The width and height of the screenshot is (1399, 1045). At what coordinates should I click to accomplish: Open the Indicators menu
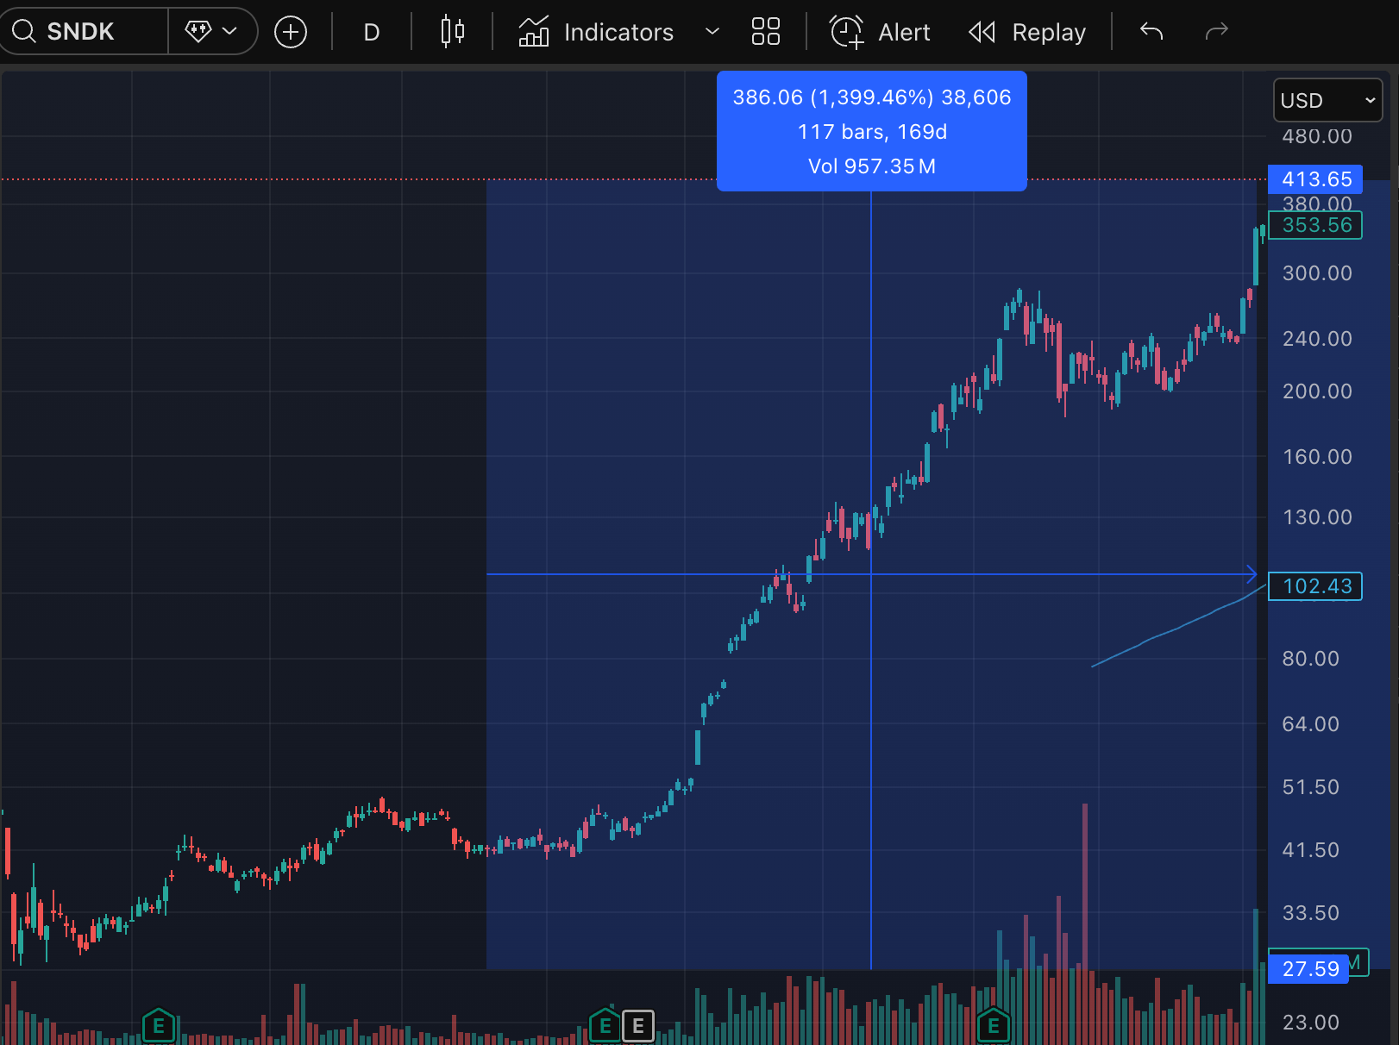click(x=596, y=32)
